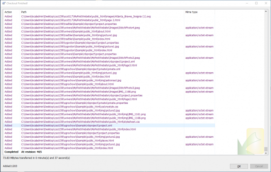Select the astronaut.jpg path row

click(x=109, y=80)
